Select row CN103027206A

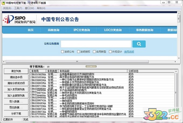click(x=102, y=106)
